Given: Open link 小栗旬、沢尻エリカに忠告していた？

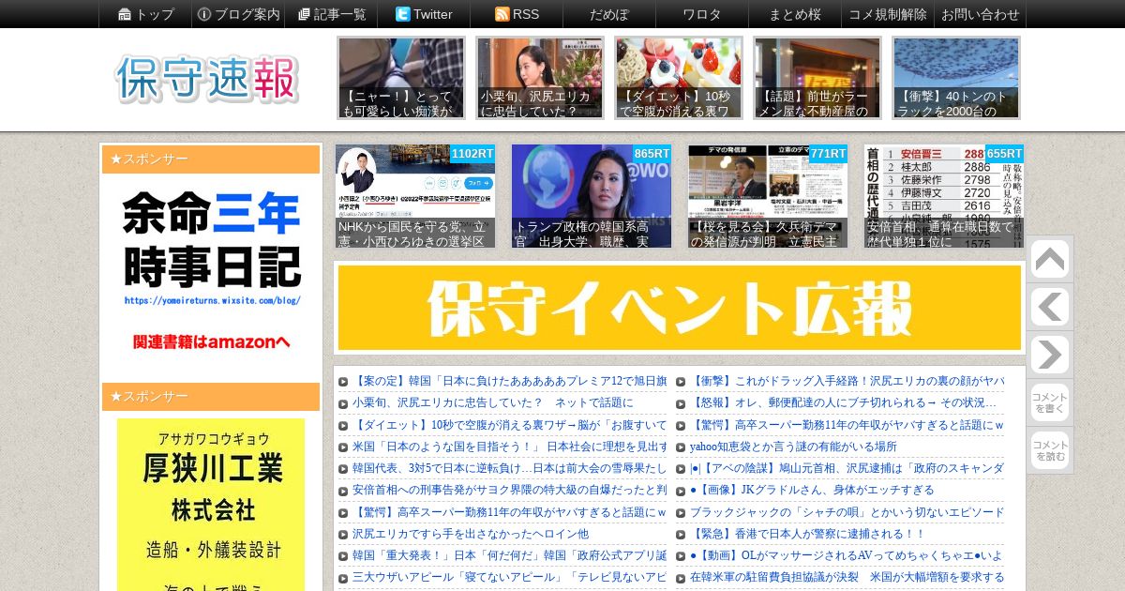Looking at the screenshot, I should click(x=493, y=403).
